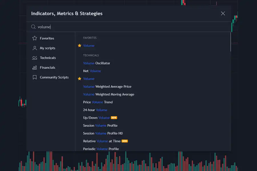The width and height of the screenshot is (257, 171).
Task: Add the Price Volume Trend indicator
Action: 98,102
